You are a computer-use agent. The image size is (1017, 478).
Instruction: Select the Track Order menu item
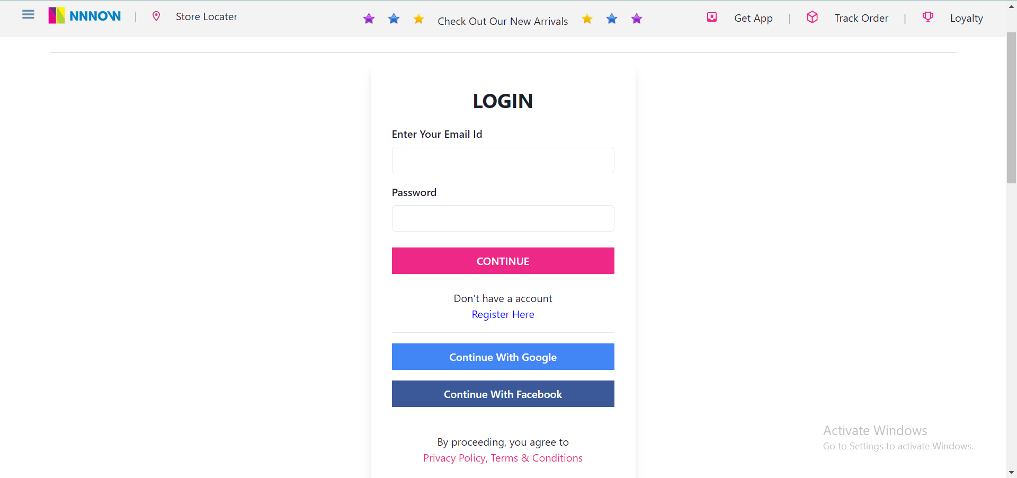point(861,17)
